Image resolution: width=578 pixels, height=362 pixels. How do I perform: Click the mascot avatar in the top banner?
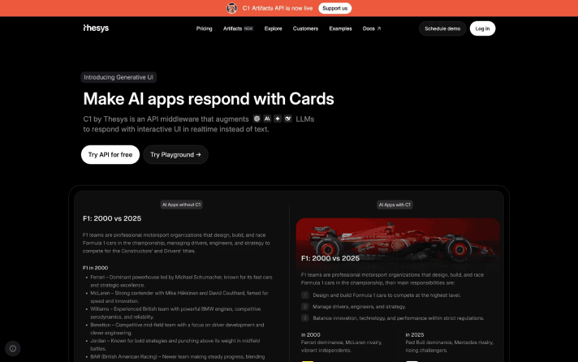pyautogui.click(x=231, y=8)
